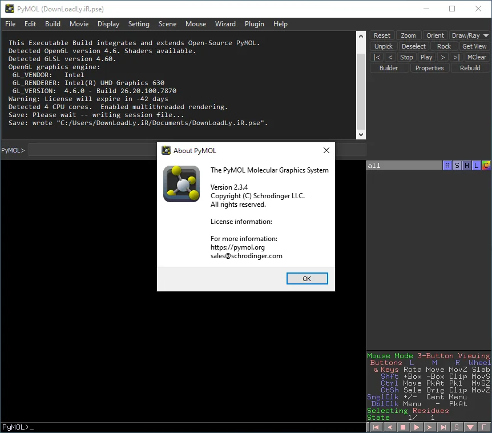This screenshot has width=492, height=433.
Task: Click the step backward playback icon
Action: click(x=390, y=427)
